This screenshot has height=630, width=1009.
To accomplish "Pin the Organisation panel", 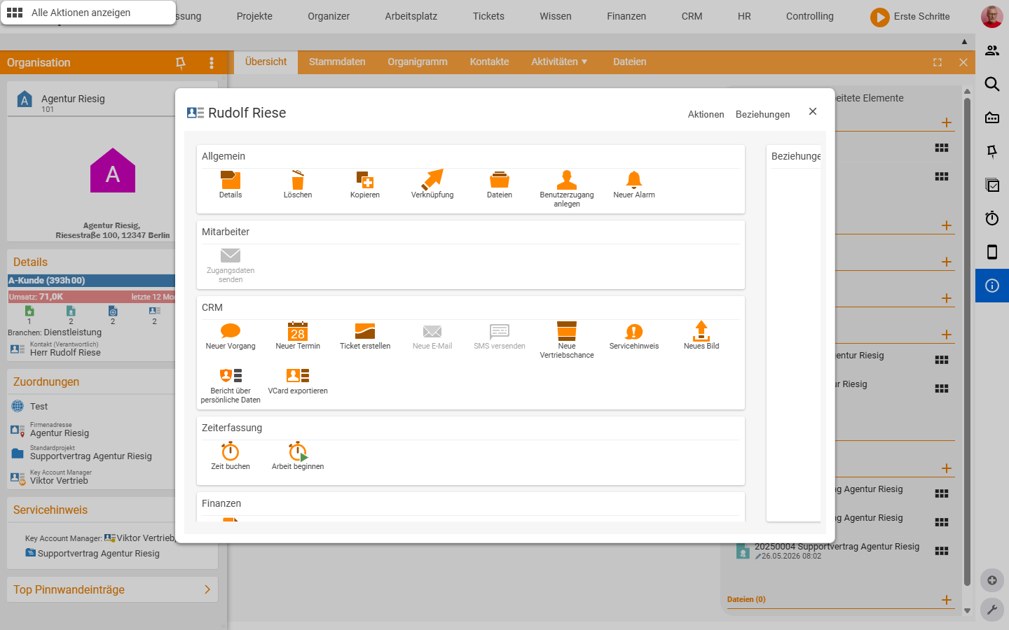I will [180, 63].
